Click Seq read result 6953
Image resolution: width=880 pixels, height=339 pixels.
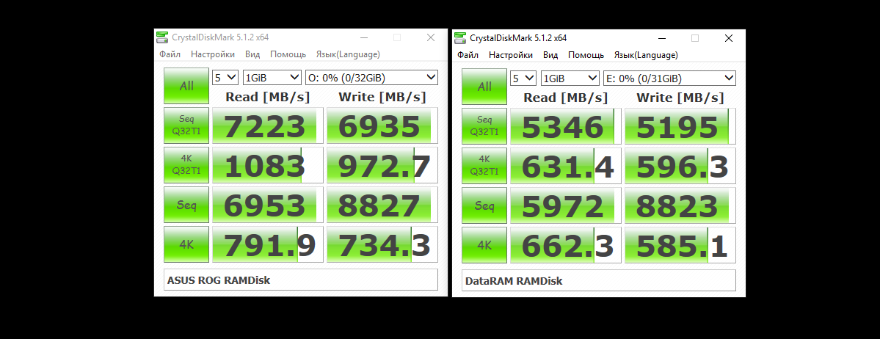(x=268, y=205)
